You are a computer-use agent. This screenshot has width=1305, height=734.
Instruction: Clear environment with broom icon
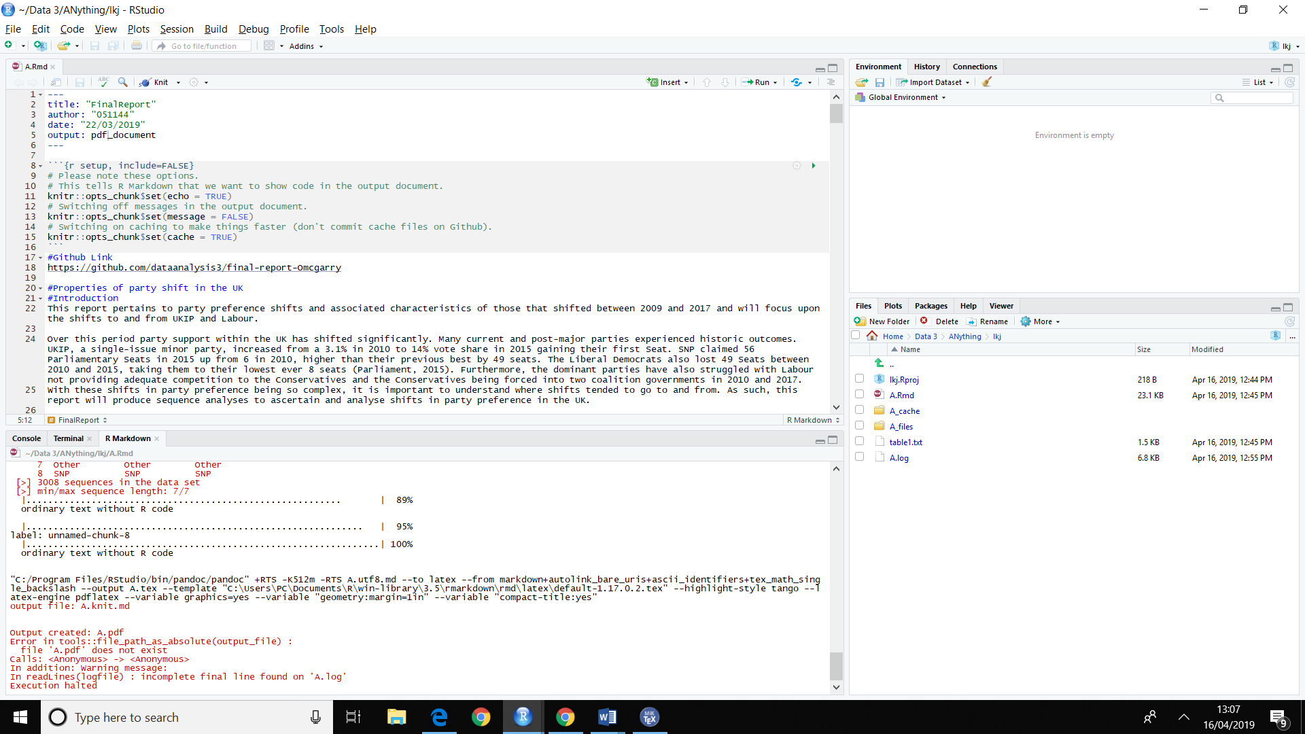pos(987,82)
